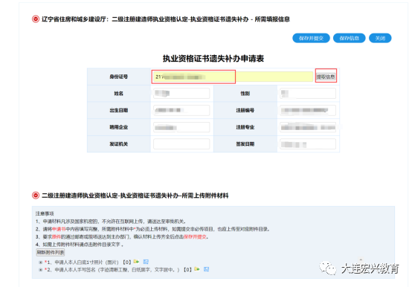
Task: Click the 提取信息 button
Action: point(326,77)
